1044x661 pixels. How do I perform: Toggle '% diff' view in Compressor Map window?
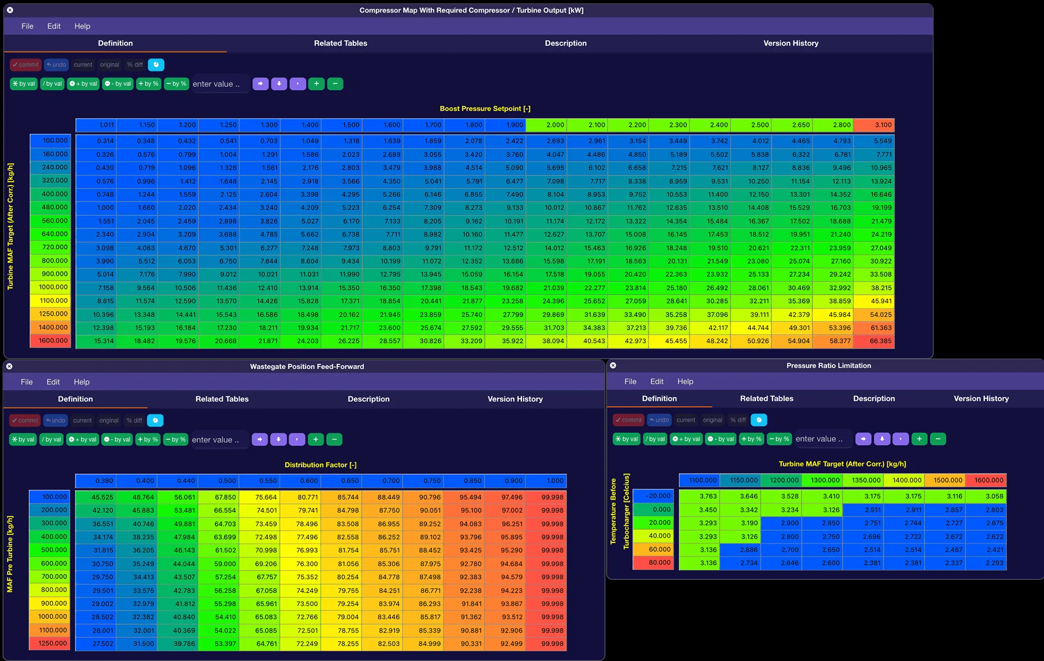coord(135,65)
